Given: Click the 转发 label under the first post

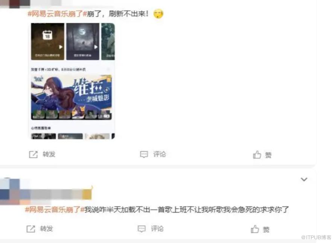Looking at the screenshot, I should (x=49, y=154).
